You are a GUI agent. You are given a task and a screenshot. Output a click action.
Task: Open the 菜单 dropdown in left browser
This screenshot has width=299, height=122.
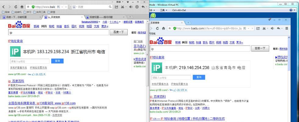click(120, 2)
